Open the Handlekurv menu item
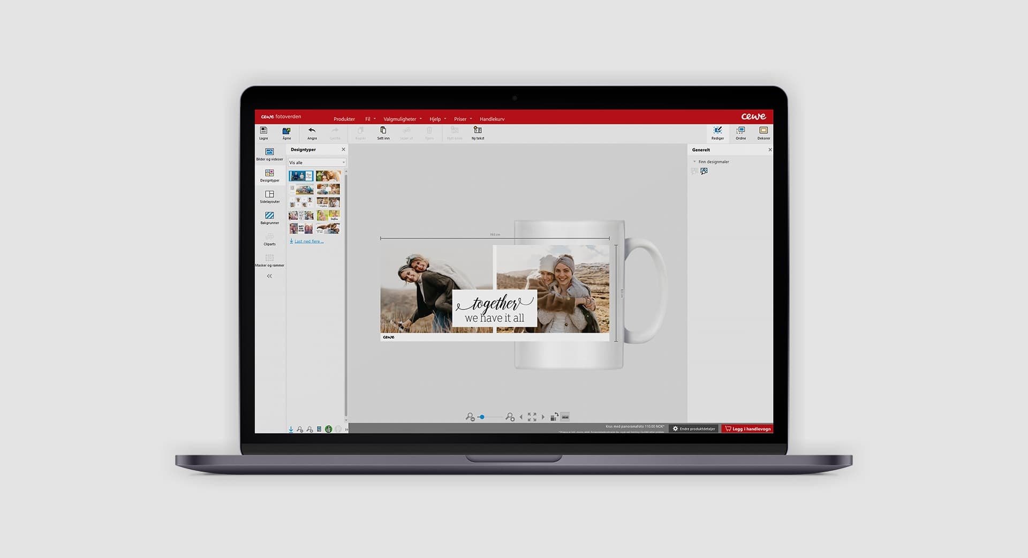The width and height of the screenshot is (1028, 558). pos(492,119)
